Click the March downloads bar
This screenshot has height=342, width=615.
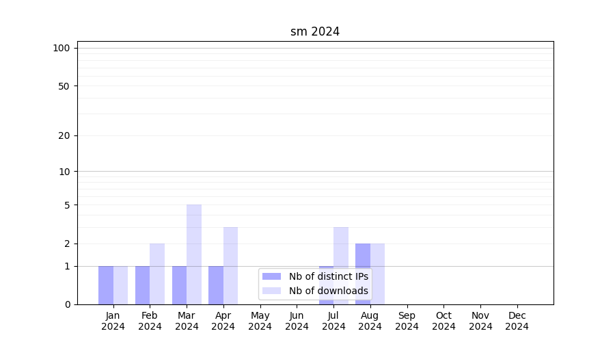(x=194, y=254)
